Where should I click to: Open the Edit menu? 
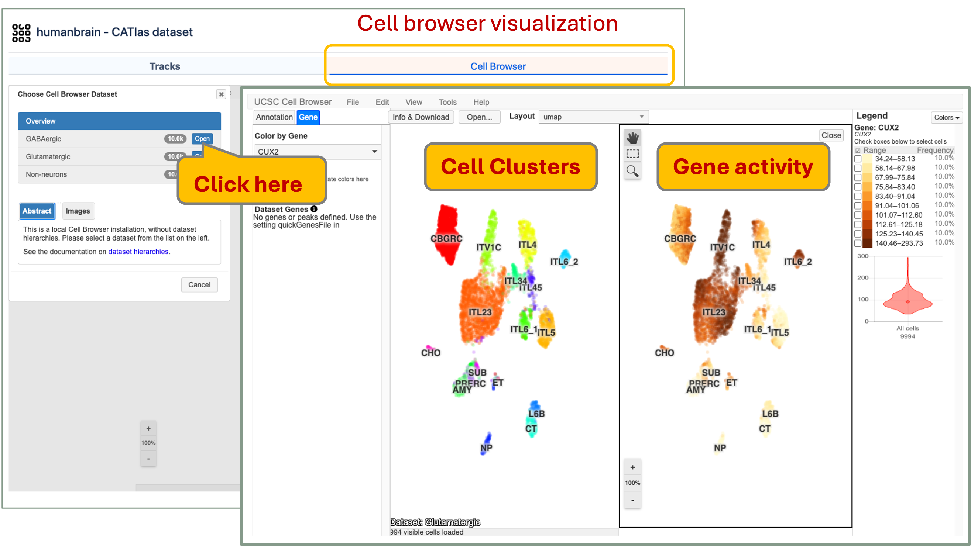click(x=382, y=102)
